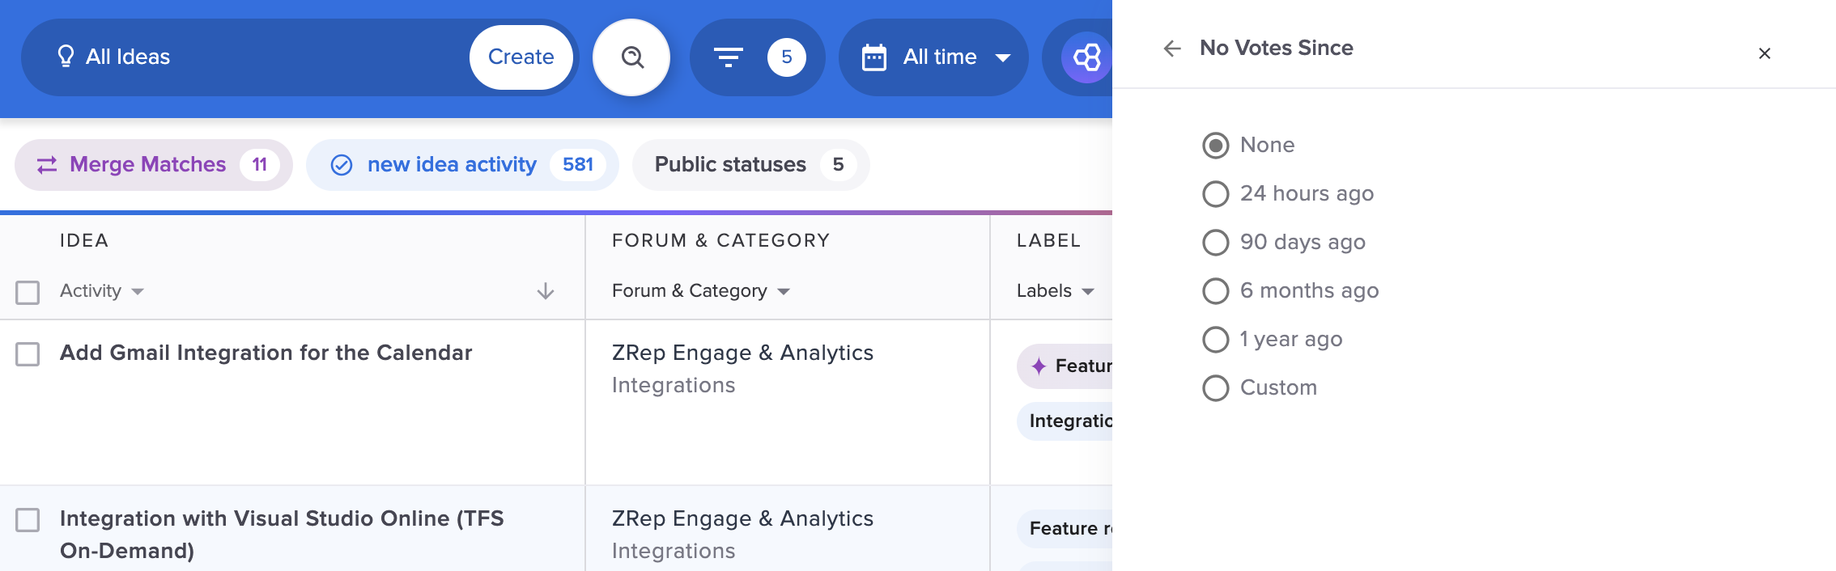Click the Create button
The width and height of the screenshot is (1836, 571).
point(521,57)
